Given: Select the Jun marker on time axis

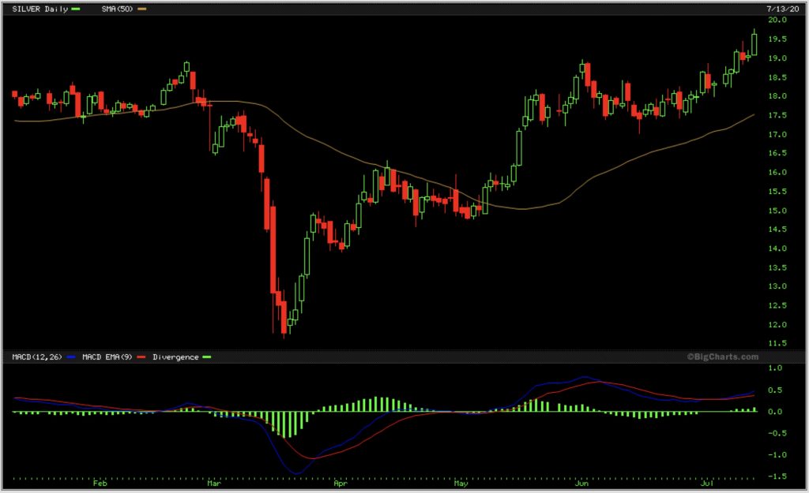Looking at the screenshot, I should click(x=581, y=484).
